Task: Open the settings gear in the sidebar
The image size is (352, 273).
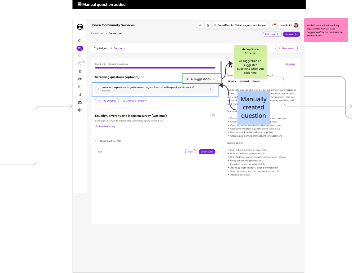Action: [x=80, y=110]
